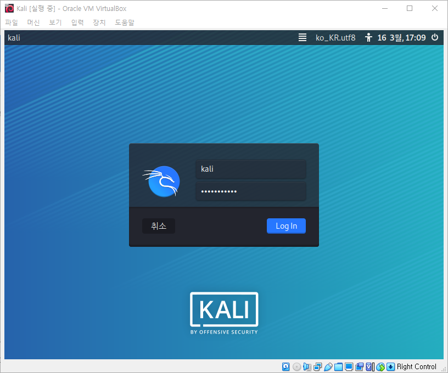Click the optical disc status icon
This screenshot has width=448, height=373.
tap(296, 367)
